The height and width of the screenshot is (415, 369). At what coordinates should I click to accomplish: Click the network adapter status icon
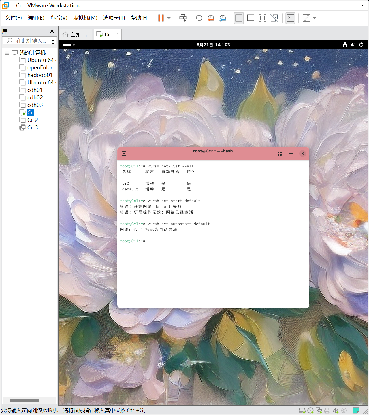319,411
